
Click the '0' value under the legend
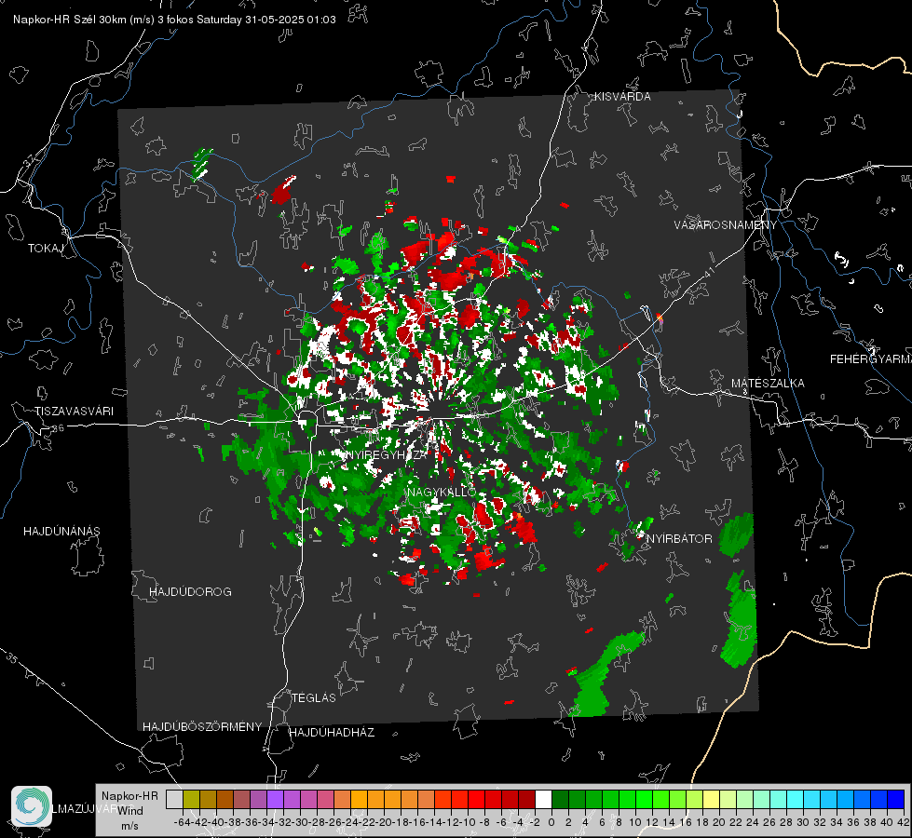(551, 822)
